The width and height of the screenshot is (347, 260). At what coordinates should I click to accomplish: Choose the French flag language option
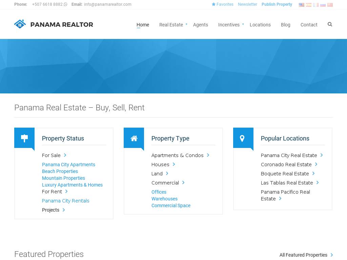click(x=315, y=5)
